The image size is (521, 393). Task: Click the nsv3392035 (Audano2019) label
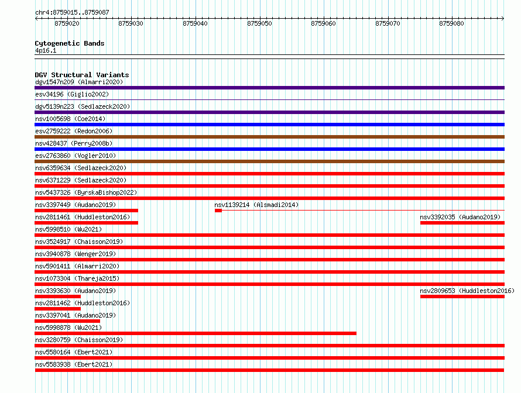coord(460,217)
